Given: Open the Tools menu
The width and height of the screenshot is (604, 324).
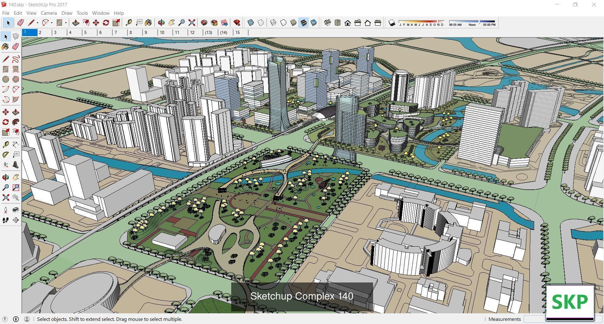Looking at the screenshot, I should pos(82,13).
